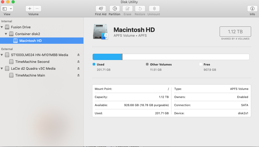Click the External section header
The width and height of the screenshot is (259, 147).
[x=7, y=49]
